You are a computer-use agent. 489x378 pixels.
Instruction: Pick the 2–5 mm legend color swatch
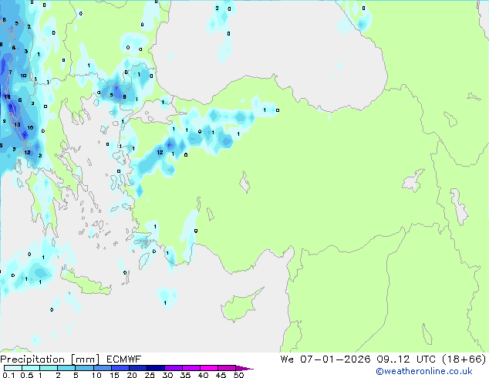pos(66,368)
